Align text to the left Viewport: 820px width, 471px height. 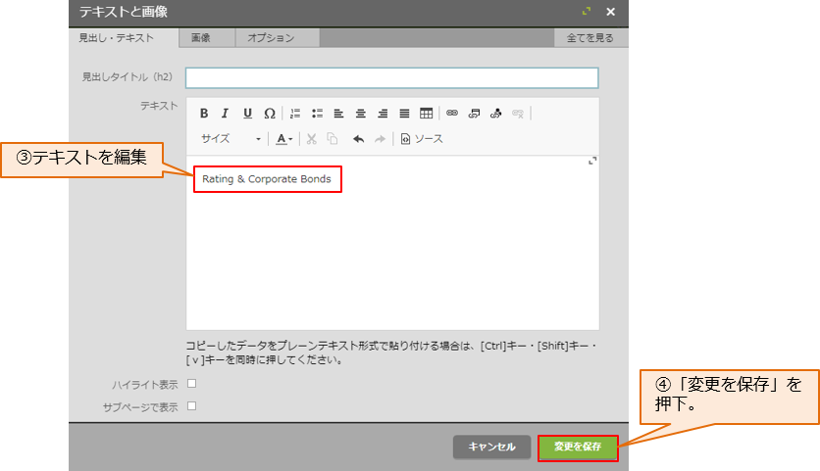(338, 114)
